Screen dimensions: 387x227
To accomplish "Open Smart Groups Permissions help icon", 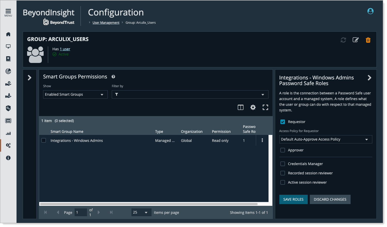I will (x=113, y=77).
